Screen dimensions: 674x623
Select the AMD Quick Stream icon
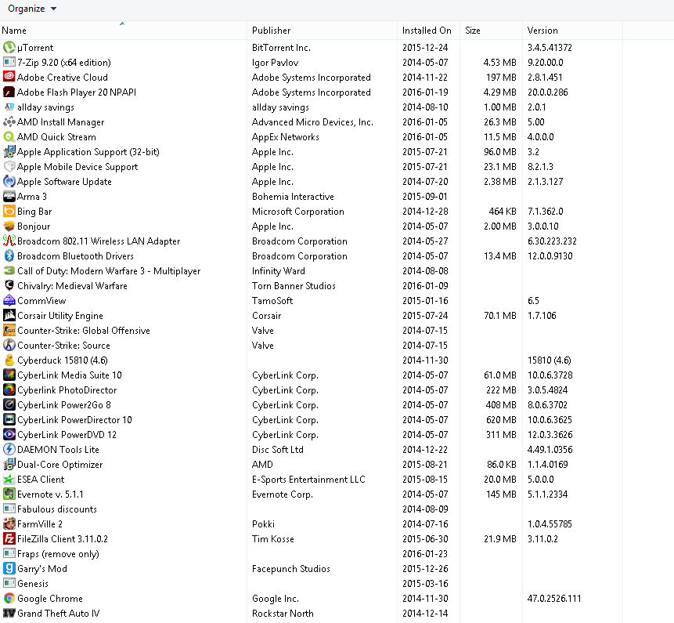(9, 137)
